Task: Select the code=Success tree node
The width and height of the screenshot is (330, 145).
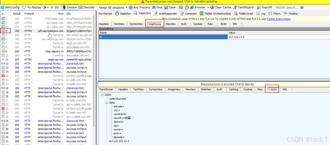Action: [x=118, y=99]
